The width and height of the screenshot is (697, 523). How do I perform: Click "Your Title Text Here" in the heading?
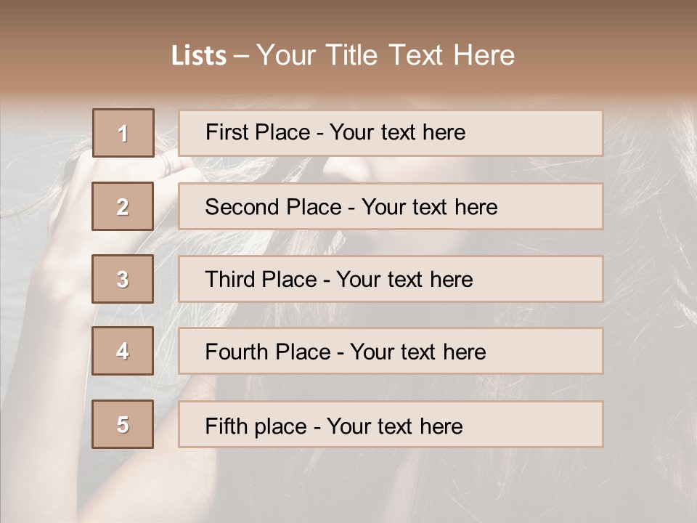[x=386, y=56]
